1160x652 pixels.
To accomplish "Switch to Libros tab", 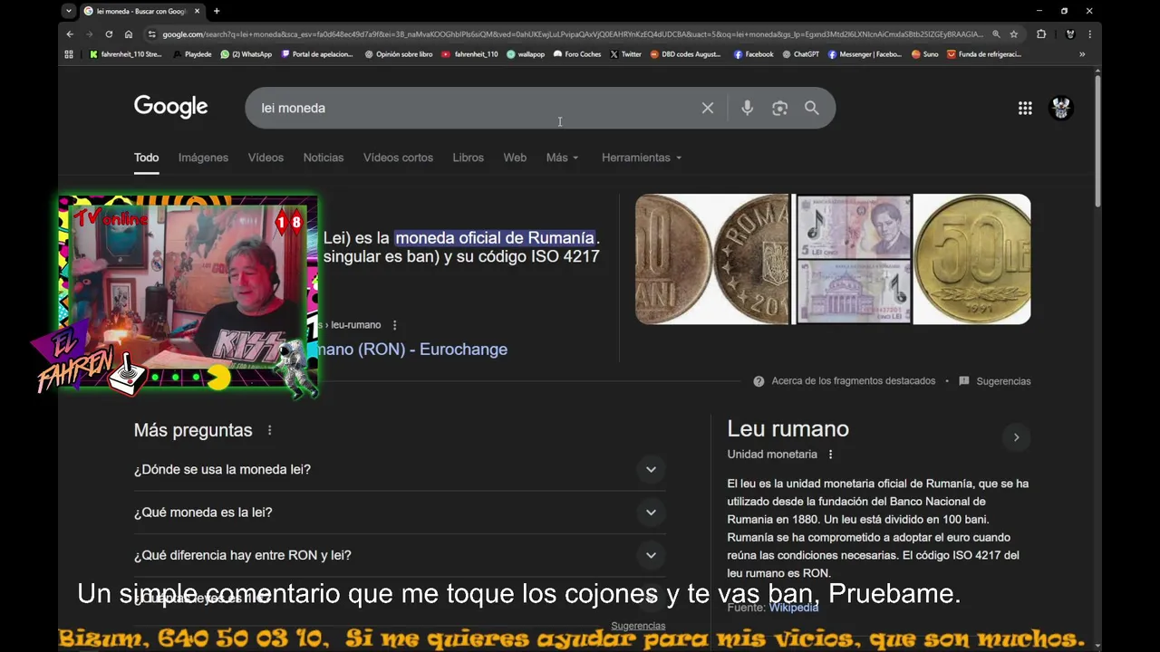I will coord(469,158).
